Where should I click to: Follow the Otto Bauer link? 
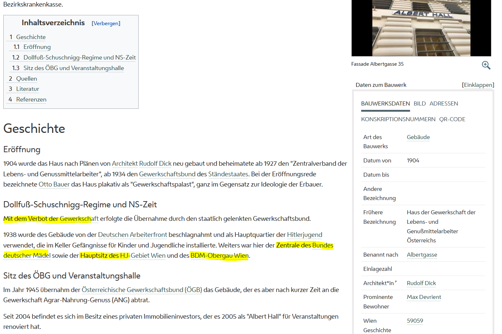[x=54, y=185]
